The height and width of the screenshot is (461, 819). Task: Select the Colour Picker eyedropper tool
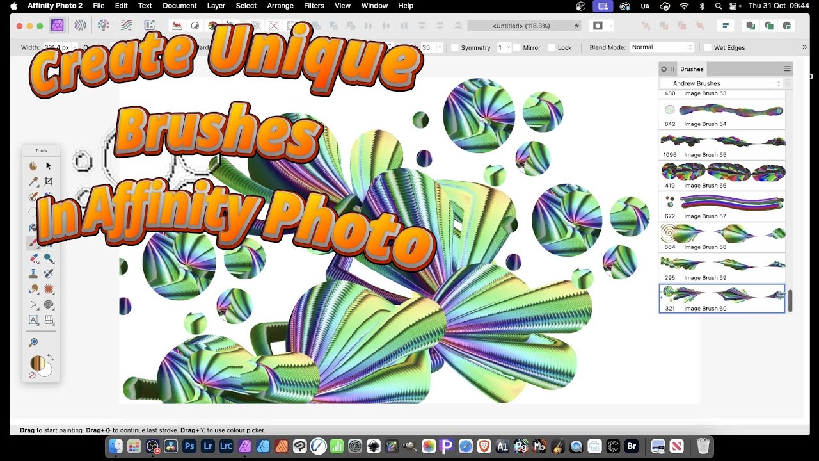(33, 181)
